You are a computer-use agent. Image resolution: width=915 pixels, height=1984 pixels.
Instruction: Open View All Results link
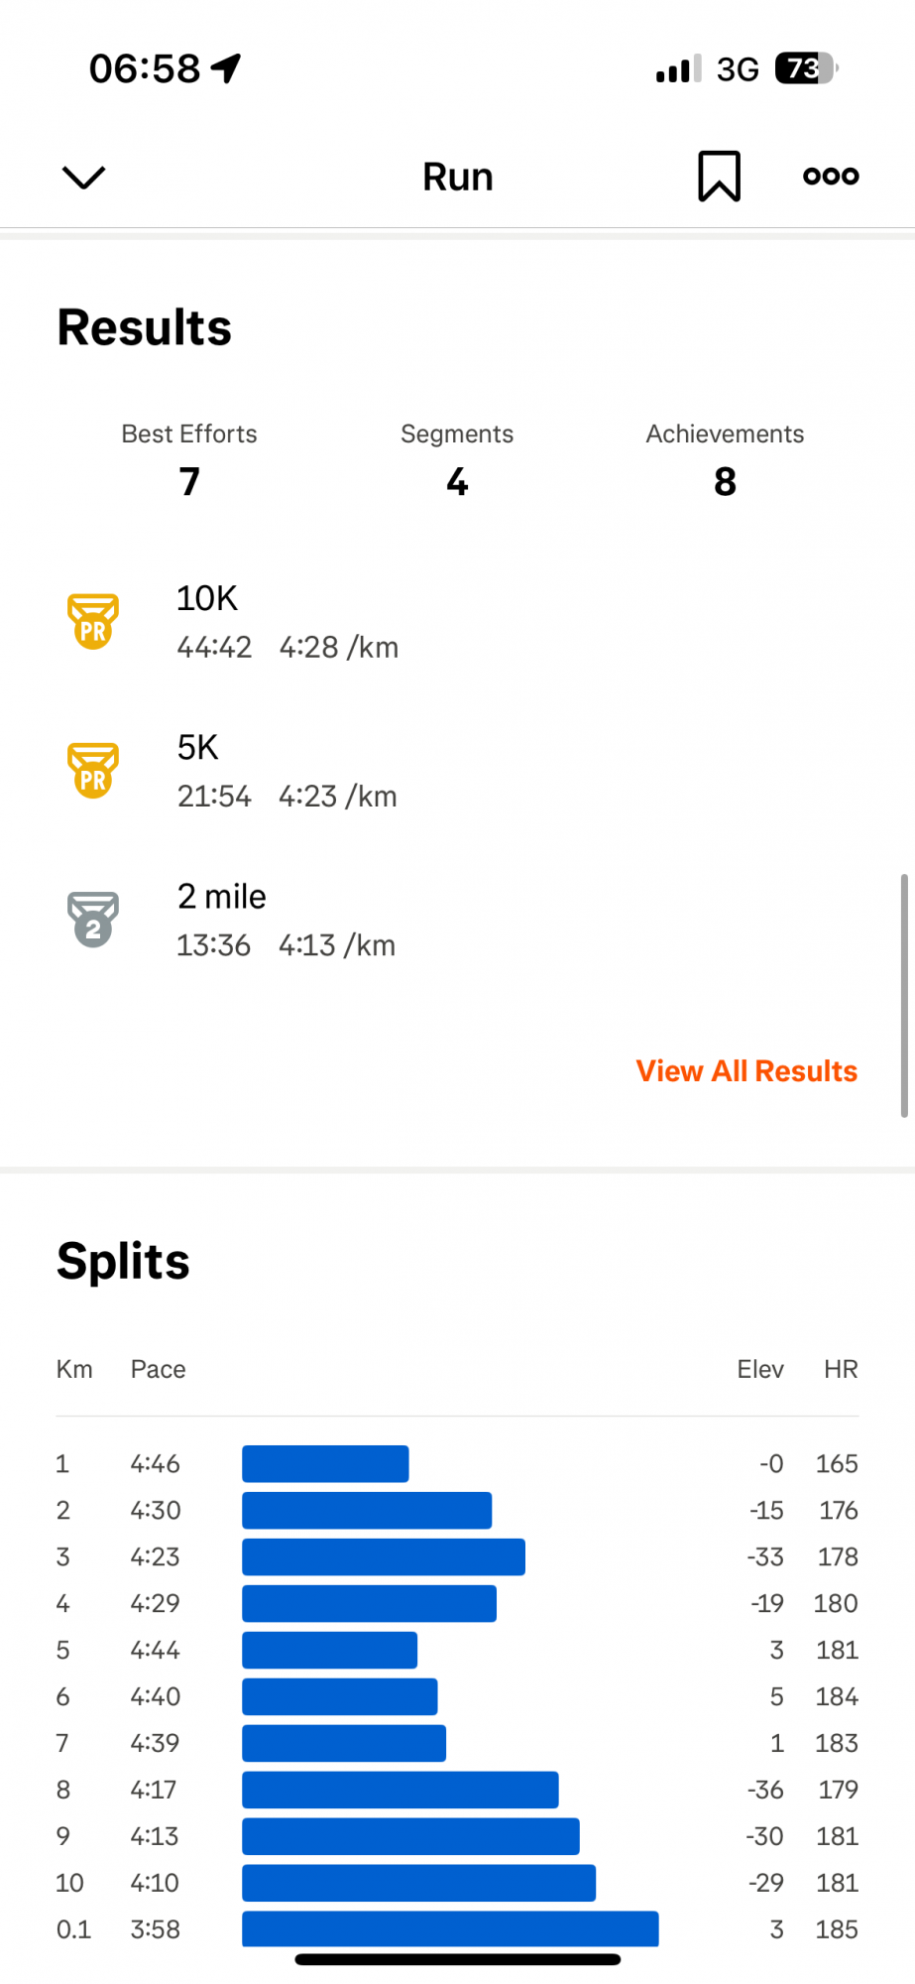tap(746, 1071)
